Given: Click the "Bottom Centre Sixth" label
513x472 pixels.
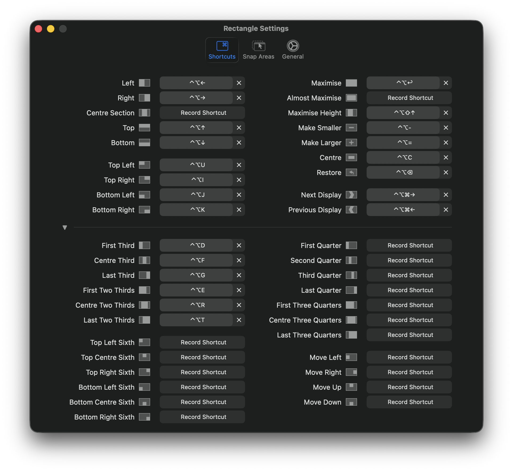Looking at the screenshot, I should 102,402.
